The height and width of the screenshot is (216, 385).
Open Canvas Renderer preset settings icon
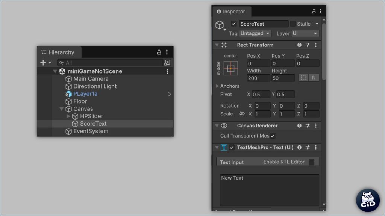coord(308,126)
